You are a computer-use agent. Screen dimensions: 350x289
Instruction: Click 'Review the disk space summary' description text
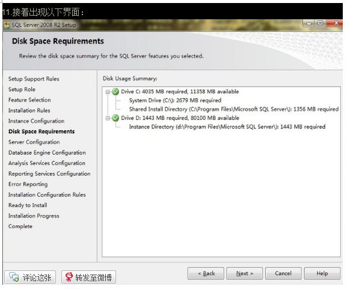111,56
